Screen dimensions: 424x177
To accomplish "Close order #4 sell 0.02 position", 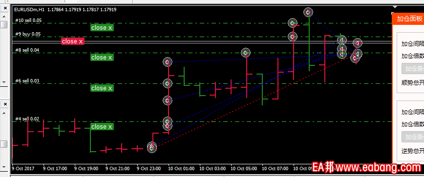I will pyautogui.click(x=102, y=127).
